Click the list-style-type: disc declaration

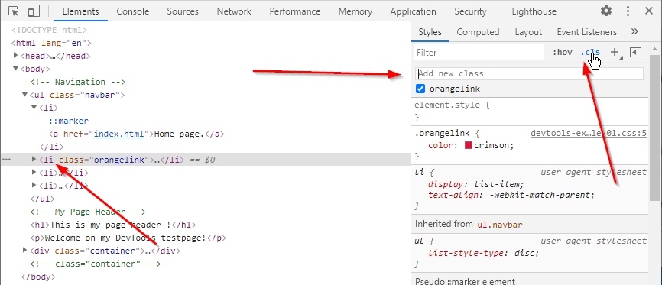click(483, 254)
